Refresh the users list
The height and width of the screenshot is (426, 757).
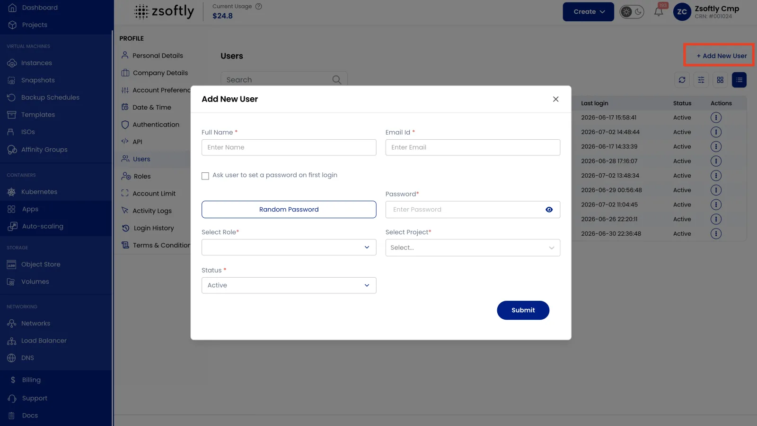point(682,80)
